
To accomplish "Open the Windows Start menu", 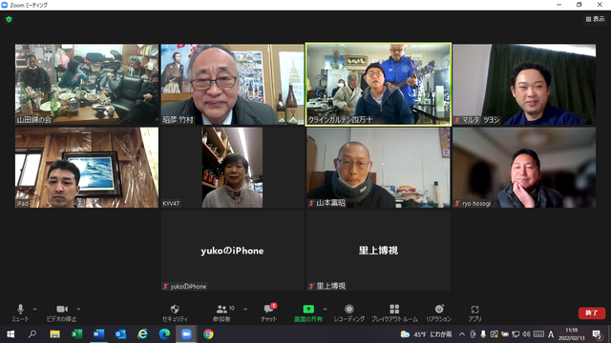I will coord(11,334).
